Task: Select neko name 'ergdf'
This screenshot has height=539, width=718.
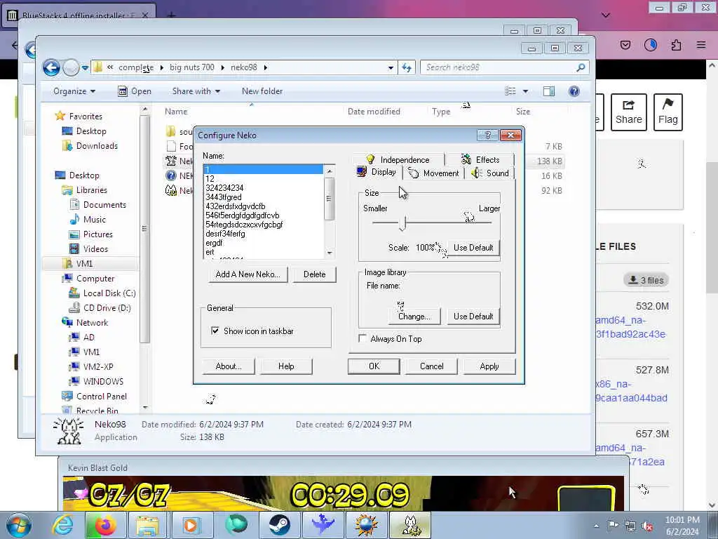Action: 264,243
